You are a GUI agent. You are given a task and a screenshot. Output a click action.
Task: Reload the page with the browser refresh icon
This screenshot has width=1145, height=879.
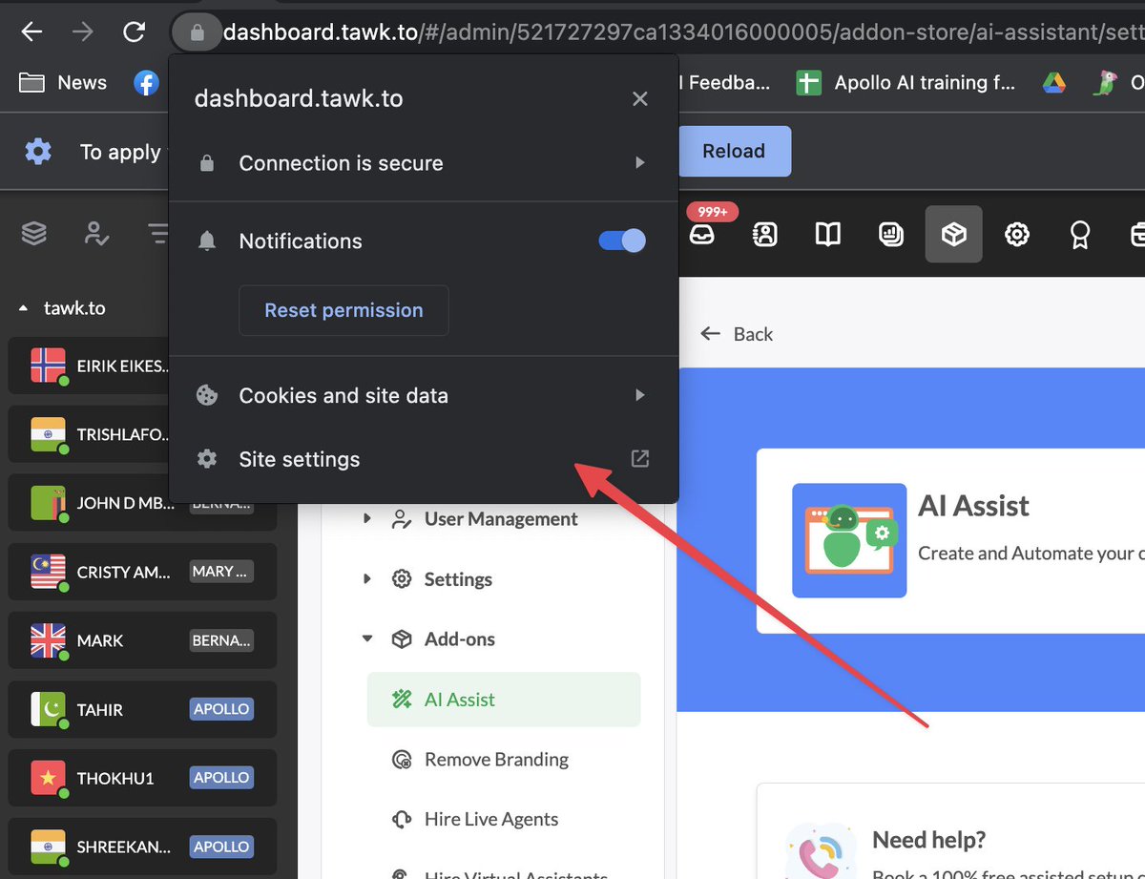click(x=134, y=32)
